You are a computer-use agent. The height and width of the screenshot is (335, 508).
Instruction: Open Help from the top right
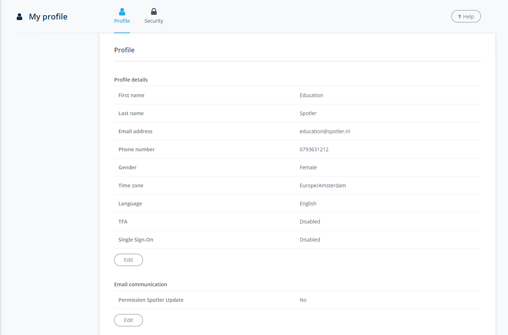point(466,17)
